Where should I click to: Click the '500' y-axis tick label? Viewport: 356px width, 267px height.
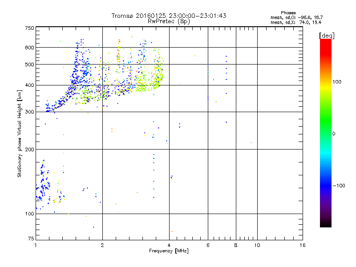pos(29,65)
